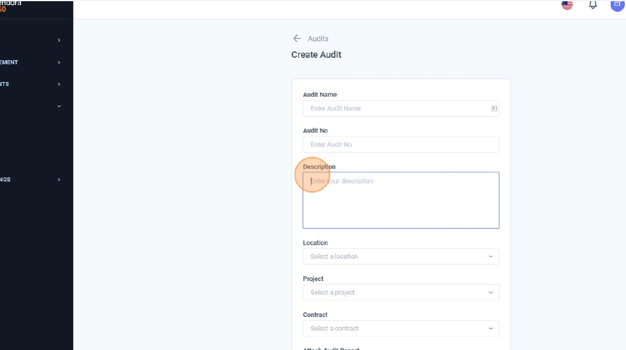Image resolution: width=626 pixels, height=350 pixels.
Task: Go back to Audits link
Action: pyautogui.click(x=318, y=38)
